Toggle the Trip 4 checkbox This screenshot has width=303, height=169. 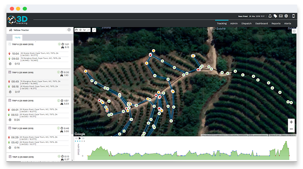(10, 100)
